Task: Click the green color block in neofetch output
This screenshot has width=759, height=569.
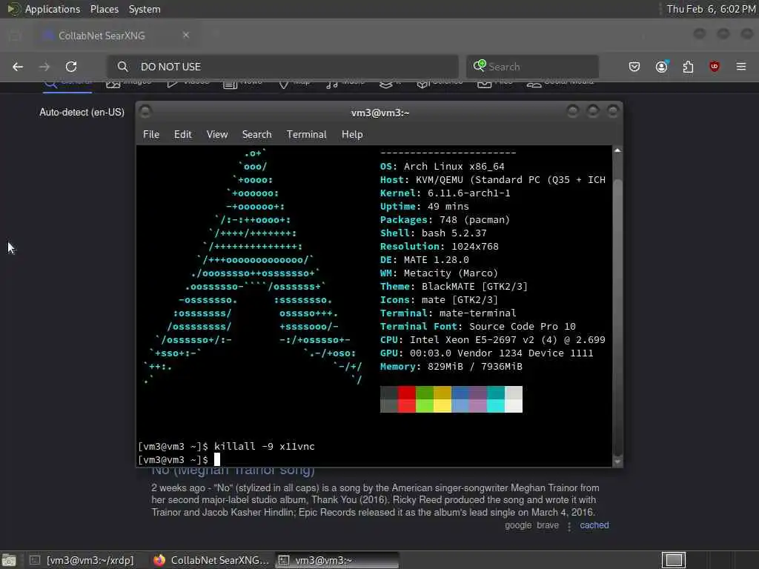Action: [x=425, y=399]
